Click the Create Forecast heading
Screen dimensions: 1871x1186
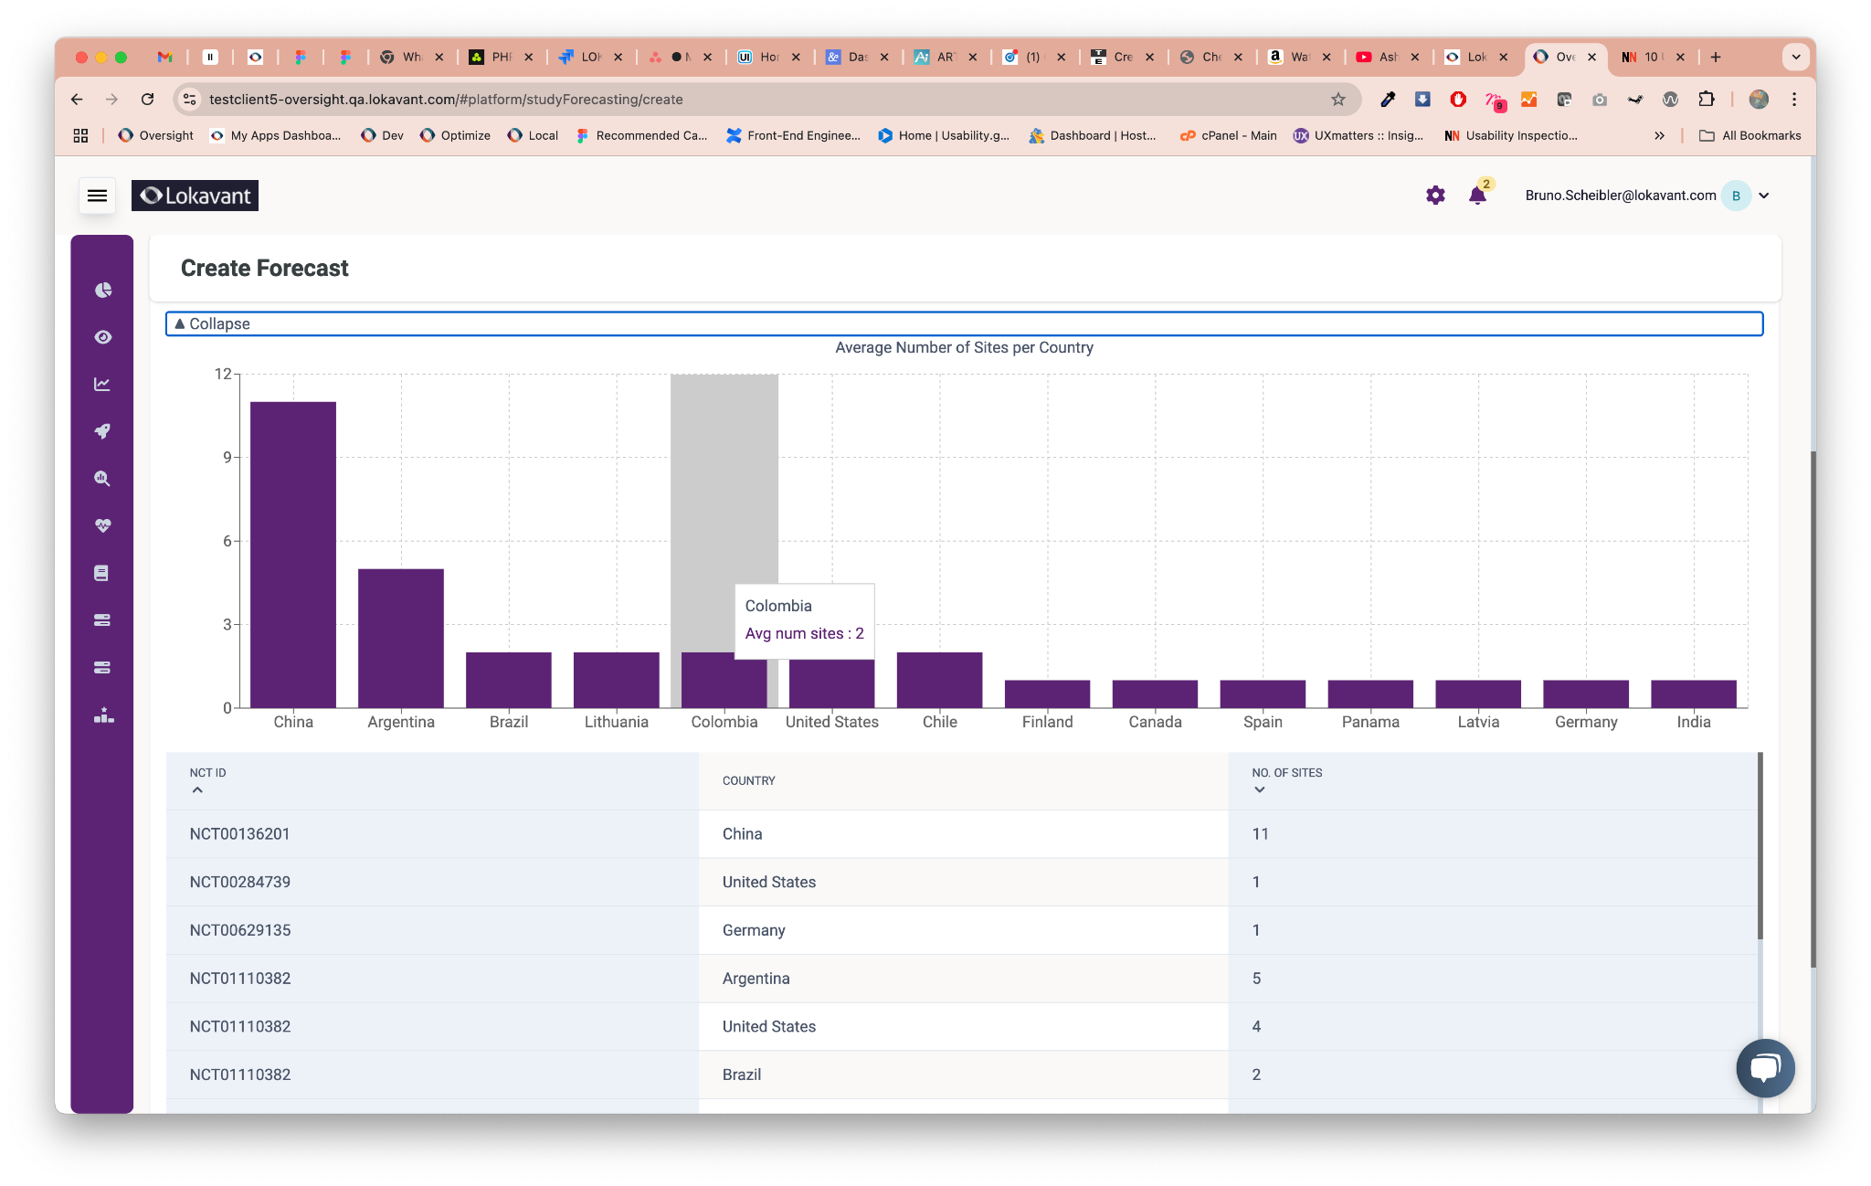tap(264, 268)
